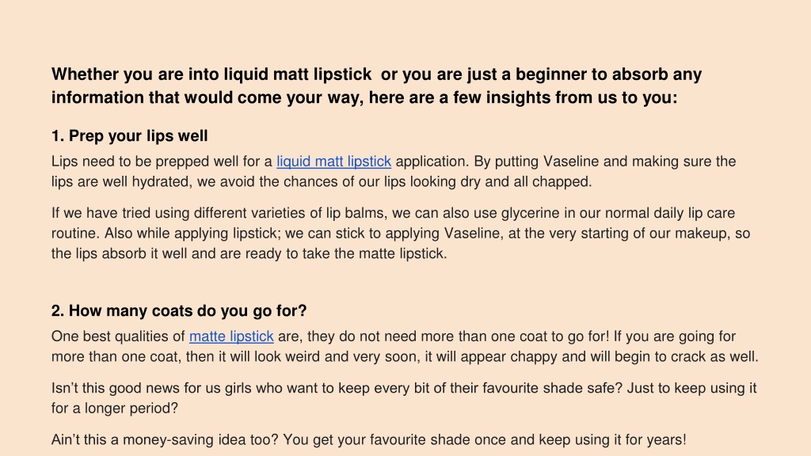The width and height of the screenshot is (811, 456).
Task: Open the 'liquid matt lipstick' hyperlink
Action: click(x=333, y=161)
